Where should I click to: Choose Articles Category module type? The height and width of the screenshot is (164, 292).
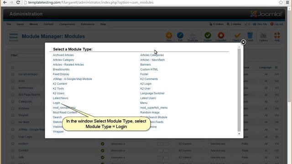point(63,60)
